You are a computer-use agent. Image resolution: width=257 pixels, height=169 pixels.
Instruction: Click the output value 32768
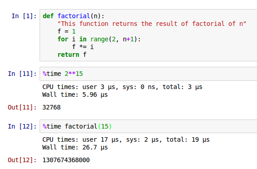(51, 107)
